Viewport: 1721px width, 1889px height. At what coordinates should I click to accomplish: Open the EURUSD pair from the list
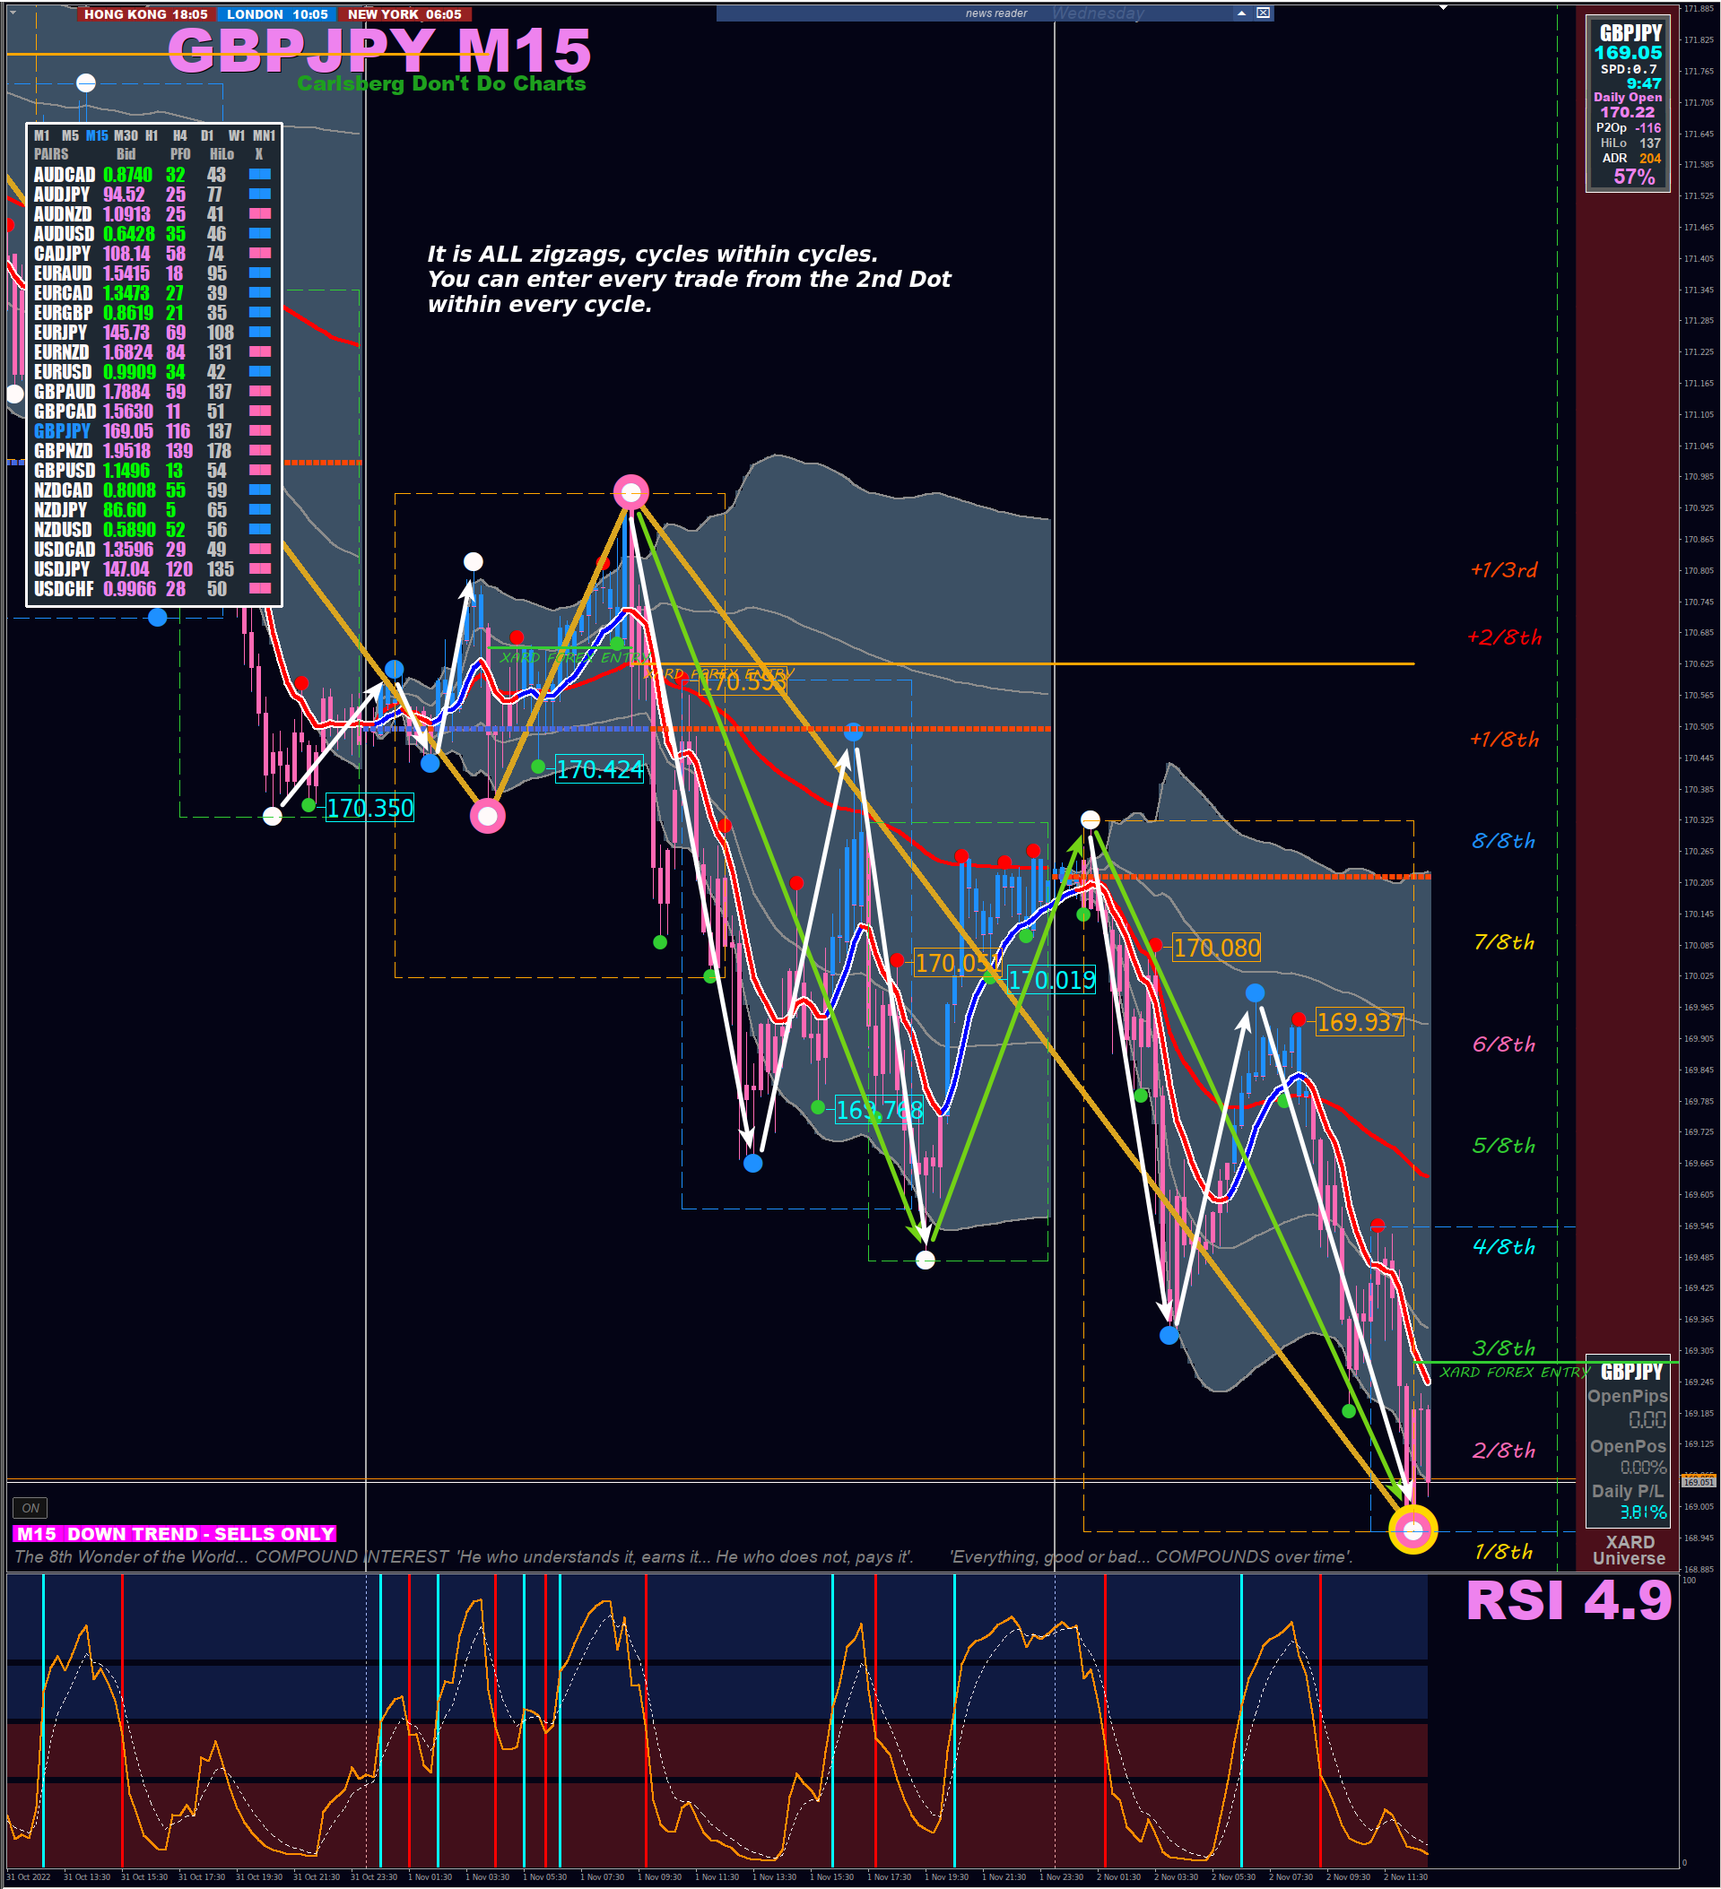(x=63, y=372)
